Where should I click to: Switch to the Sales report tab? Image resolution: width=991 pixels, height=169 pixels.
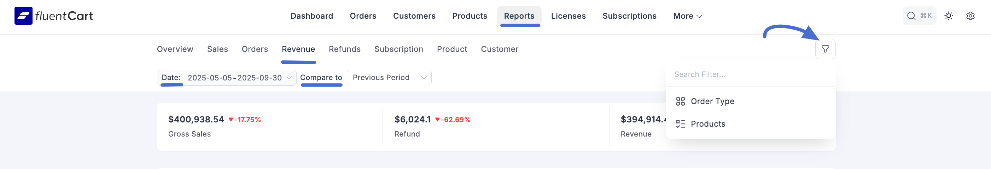217,49
